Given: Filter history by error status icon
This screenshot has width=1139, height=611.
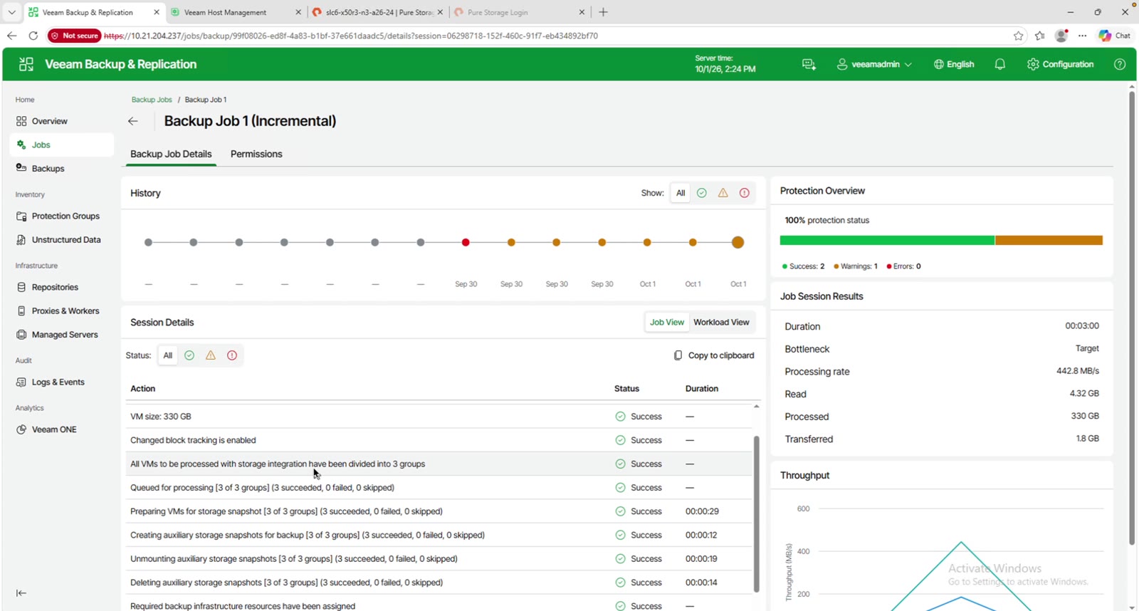Looking at the screenshot, I should click(x=745, y=193).
